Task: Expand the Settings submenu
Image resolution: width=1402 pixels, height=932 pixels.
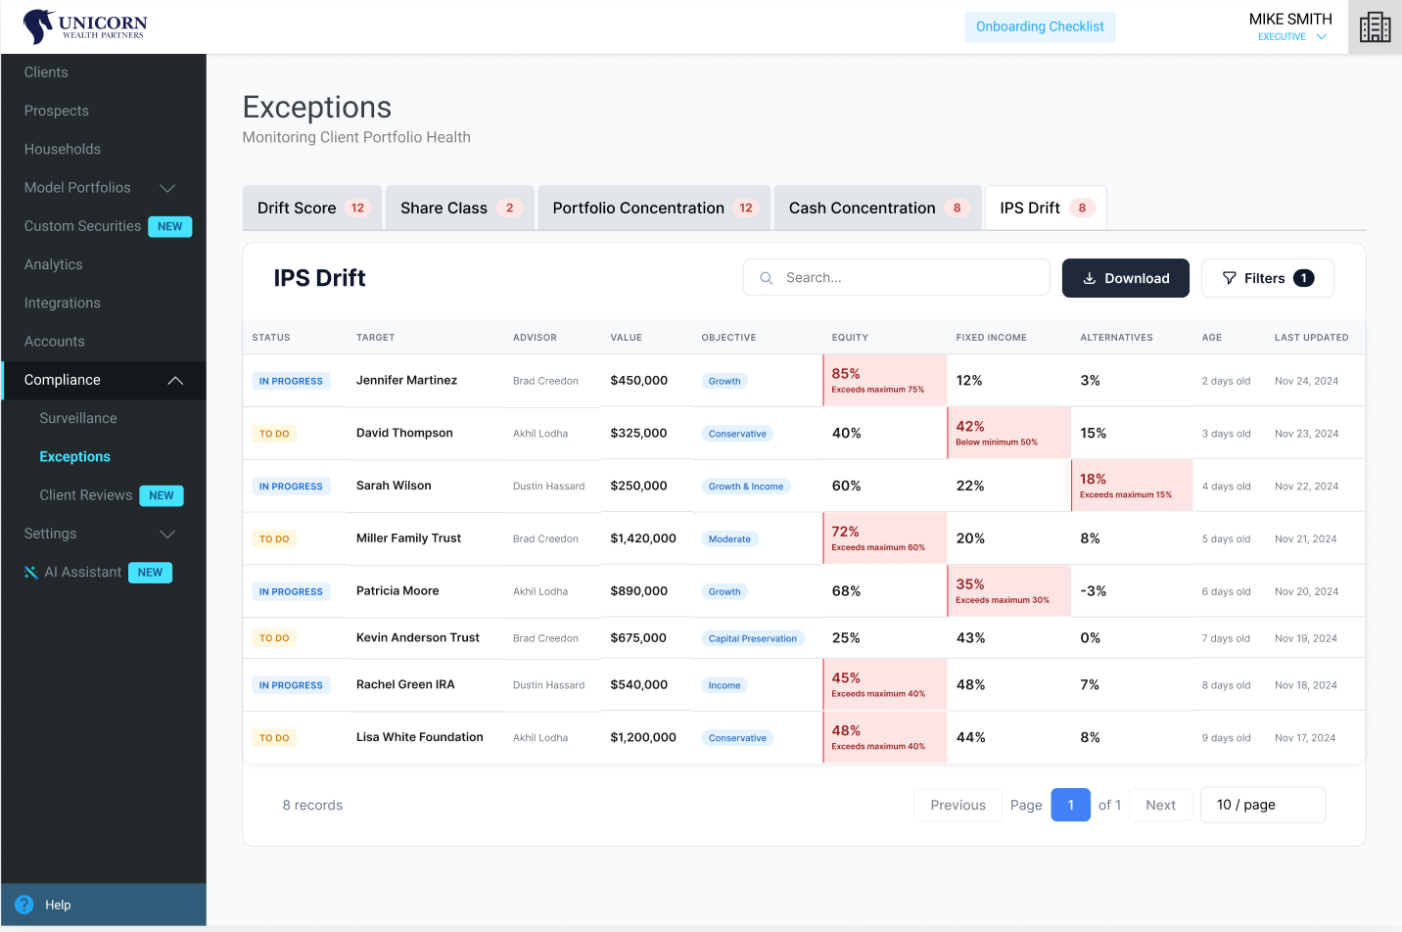Action: pos(167,534)
